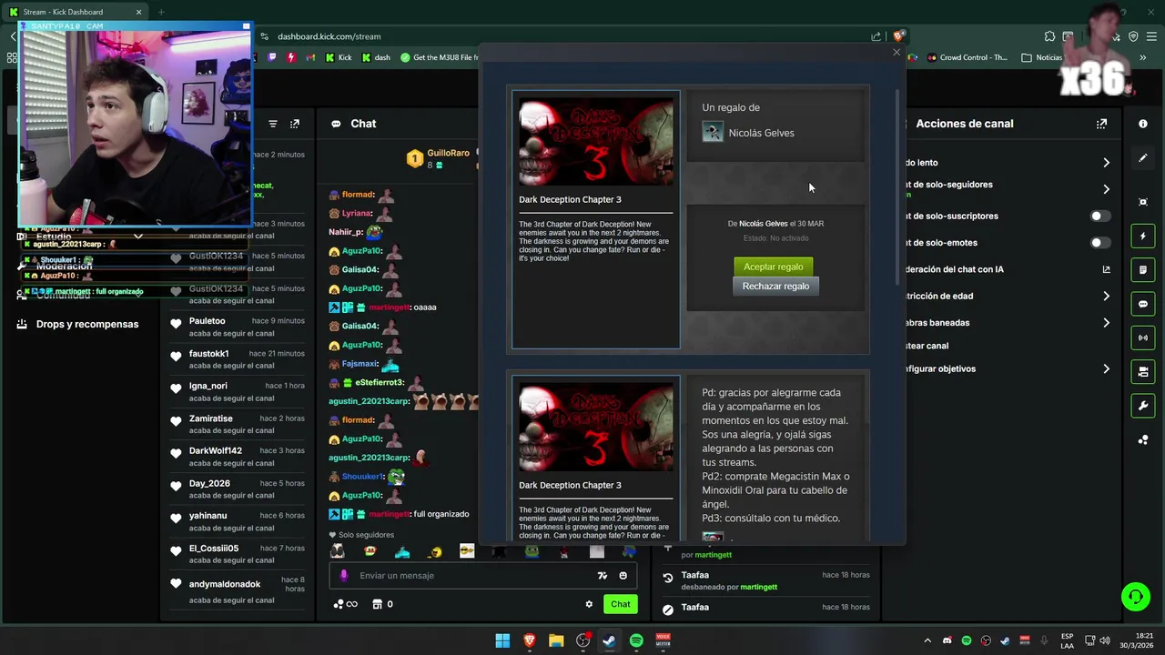Toggle solo-emotes chat mode switch
Viewport: 1165px width, 655px height.
pos(1100,243)
